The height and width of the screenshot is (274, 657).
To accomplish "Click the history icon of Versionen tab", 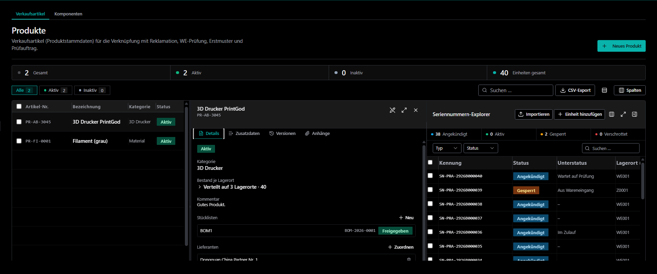I will 271,134.
